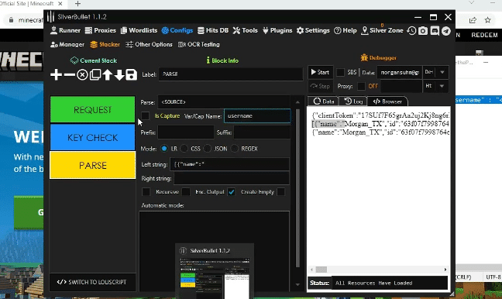Toggle checkbox left of Recursive label
The height and width of the screenshot is (299, 502).
pyautogui.click(x=146, y=192)
